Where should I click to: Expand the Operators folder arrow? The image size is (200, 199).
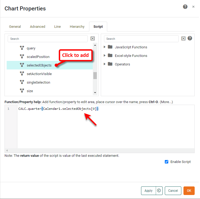[105, 64]
